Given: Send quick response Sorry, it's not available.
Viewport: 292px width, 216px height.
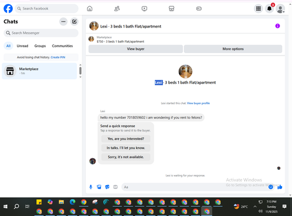Looking at the screenshot, I should tap(126, 157).
